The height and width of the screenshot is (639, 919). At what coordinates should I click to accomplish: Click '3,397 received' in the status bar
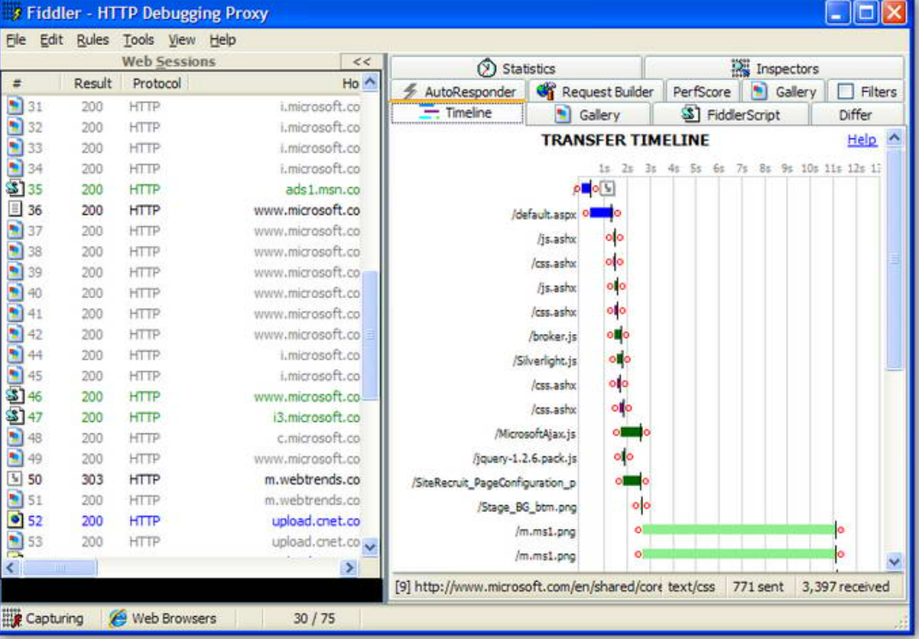click(846, 587)
